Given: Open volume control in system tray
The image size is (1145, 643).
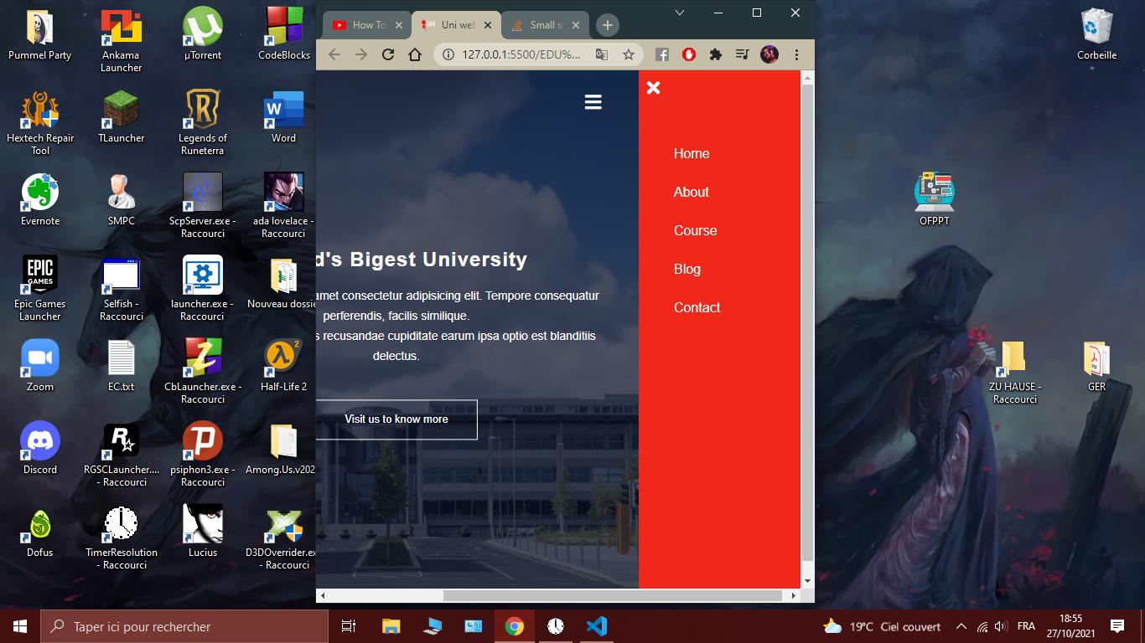Looking at the screenshot, I should tap(1000, 626).
